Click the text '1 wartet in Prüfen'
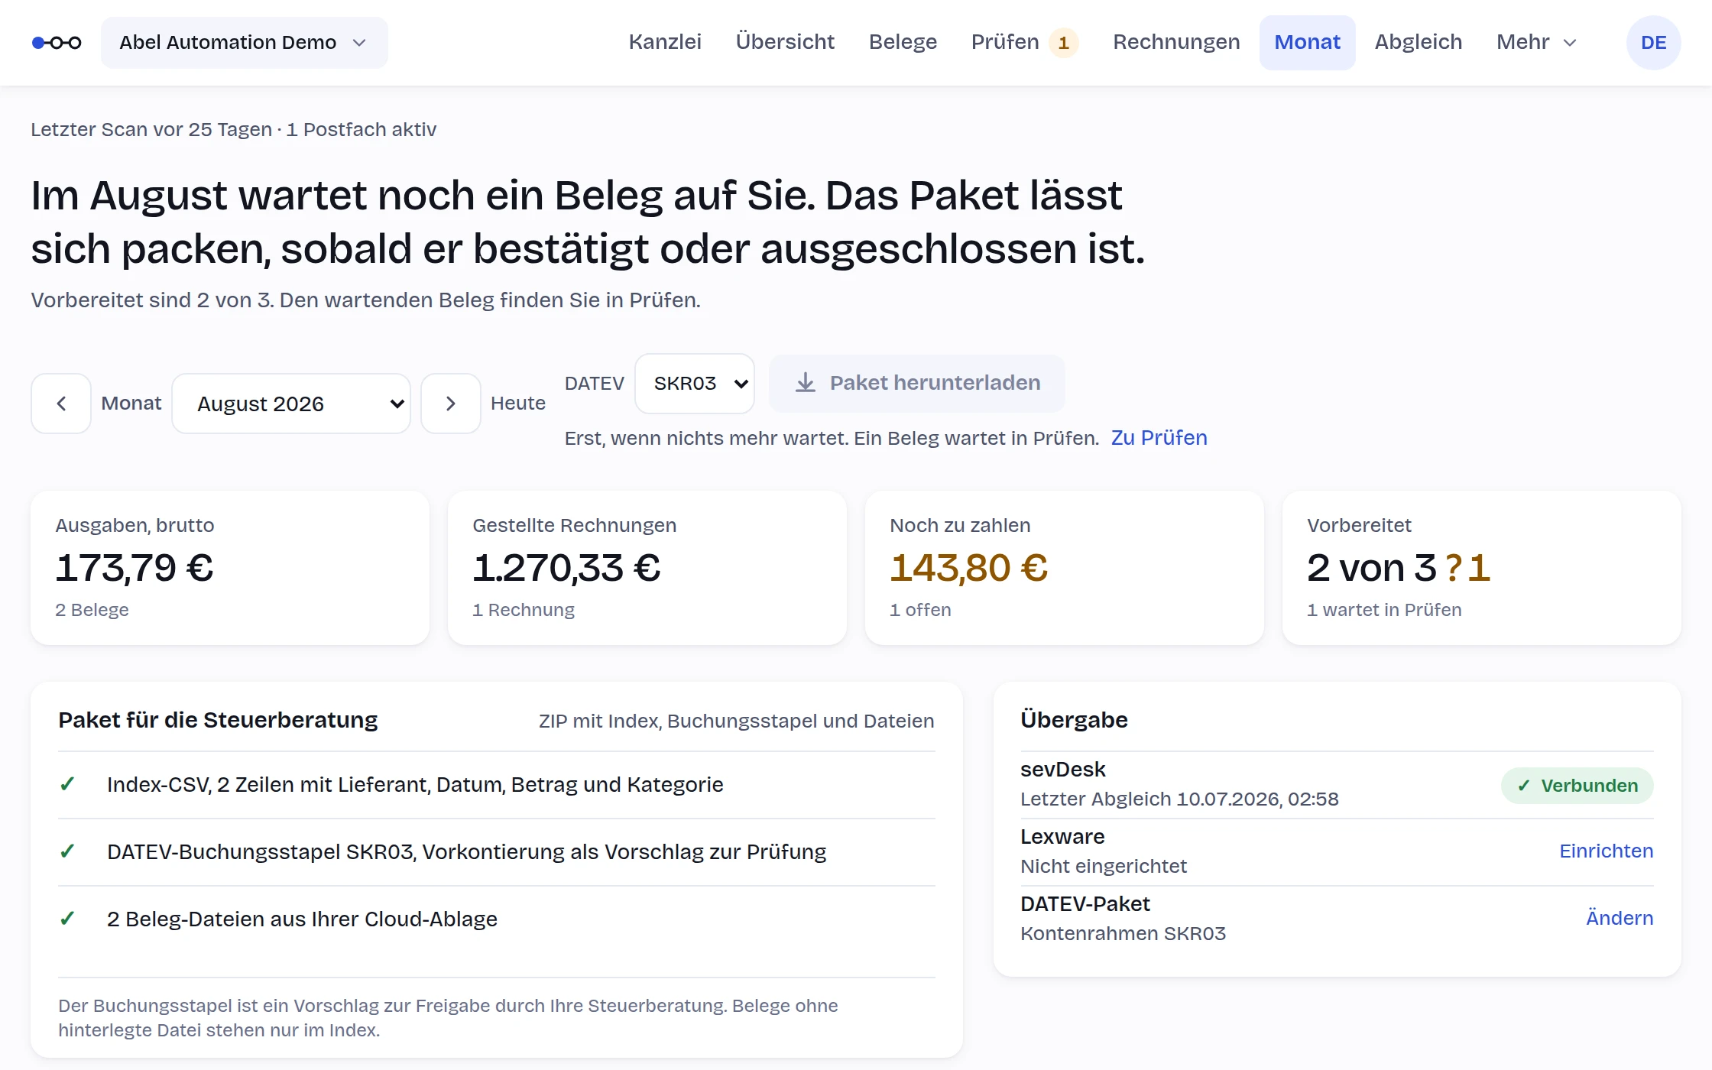The width and height of the screenshot is (1712, 1070). point(1384,610)
